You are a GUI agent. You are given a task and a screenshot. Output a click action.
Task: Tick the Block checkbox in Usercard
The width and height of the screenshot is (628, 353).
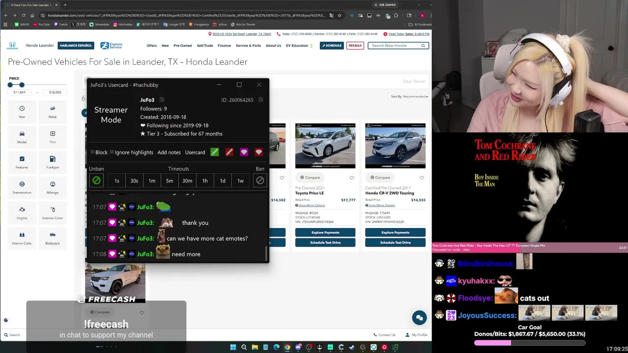[x=92, y=152]
